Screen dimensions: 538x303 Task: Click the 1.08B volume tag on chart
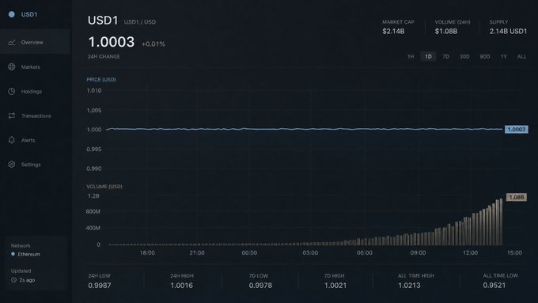tap(517, 197)
